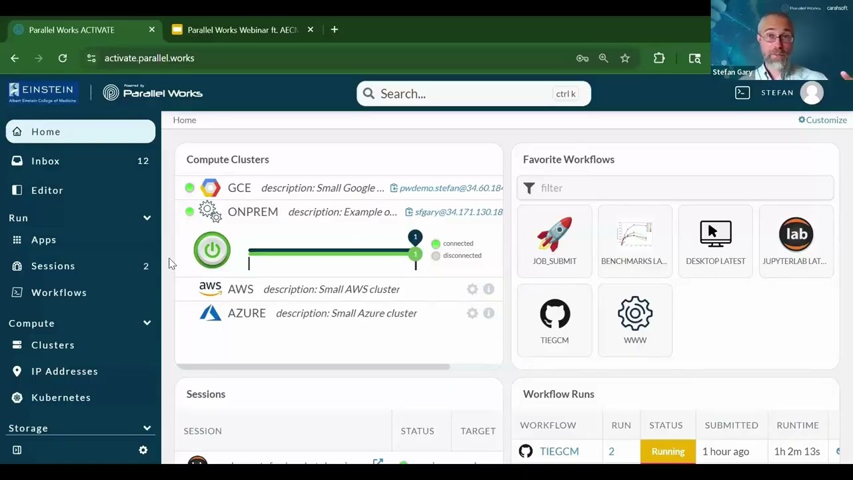Launch the JUPYTERLAB LATEST workflow
853x480 pixels.
click(x=796, y=241)
